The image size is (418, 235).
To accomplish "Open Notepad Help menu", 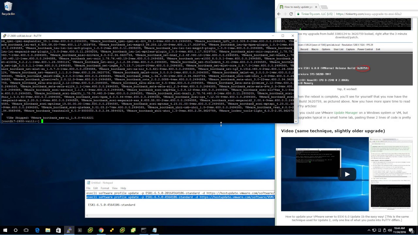I will [123, 188].
